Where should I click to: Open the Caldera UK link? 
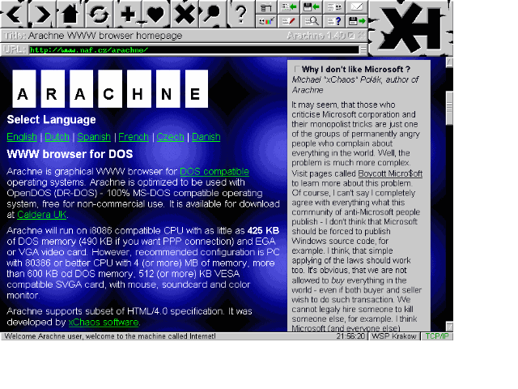click(x=42, y=215)
